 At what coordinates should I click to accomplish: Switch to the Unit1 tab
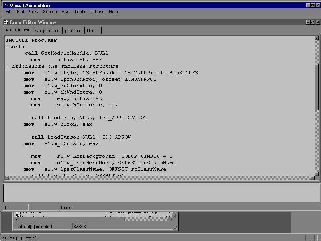(92, 31)
